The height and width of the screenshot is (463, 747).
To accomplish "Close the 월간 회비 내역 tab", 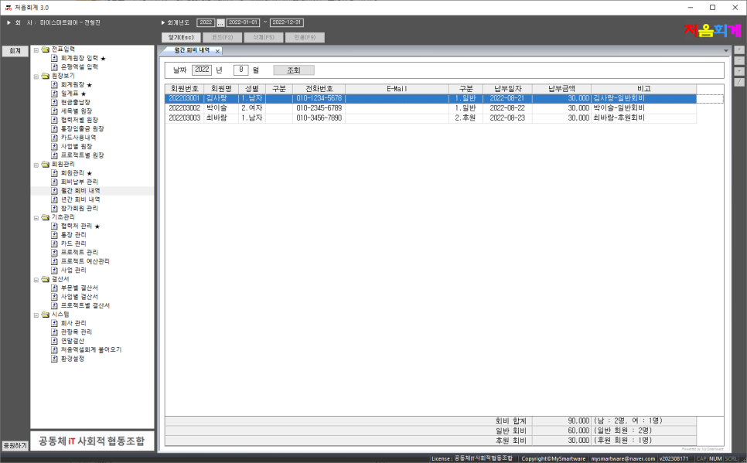I will click(217, 51).
